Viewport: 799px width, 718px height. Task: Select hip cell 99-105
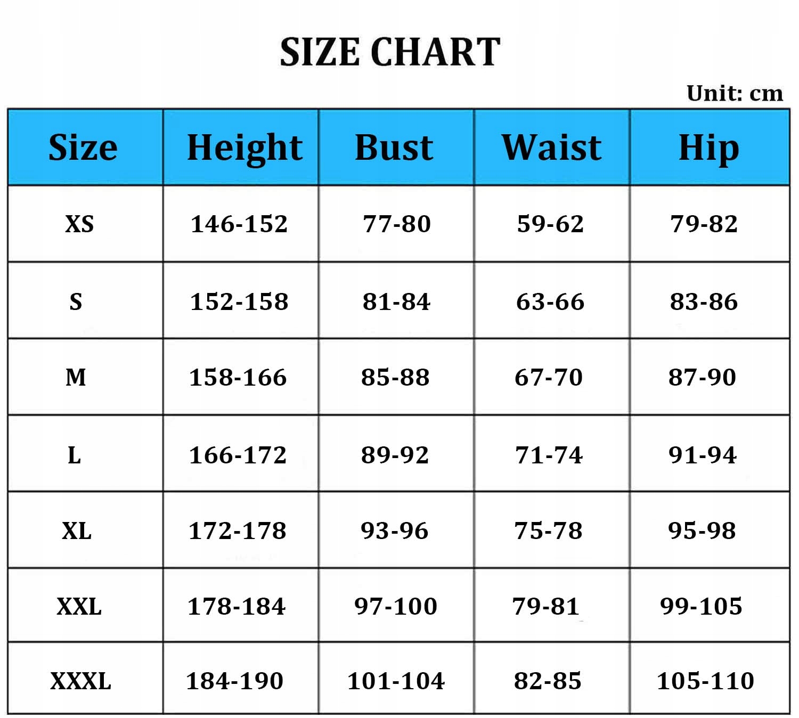[701, 606]
